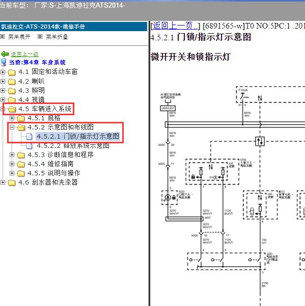Expand the 4.5.5 说明与操作 node
The image size is (305, 306).
(x=12, y=173)
